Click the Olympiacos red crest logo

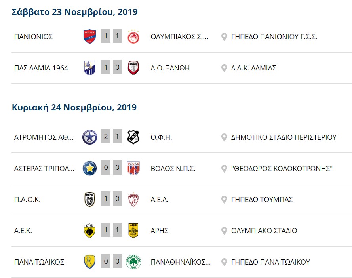click(x=133, y=36)
